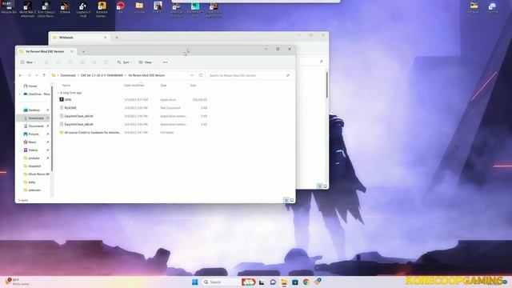Screen dimensions: 512x288
Task: Close the Wildlands tab in back window
Action: tap(105, 38)
